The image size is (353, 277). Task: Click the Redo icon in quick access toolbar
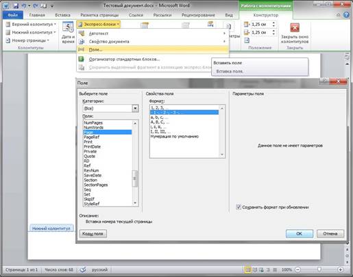click(x=36, y=6)
